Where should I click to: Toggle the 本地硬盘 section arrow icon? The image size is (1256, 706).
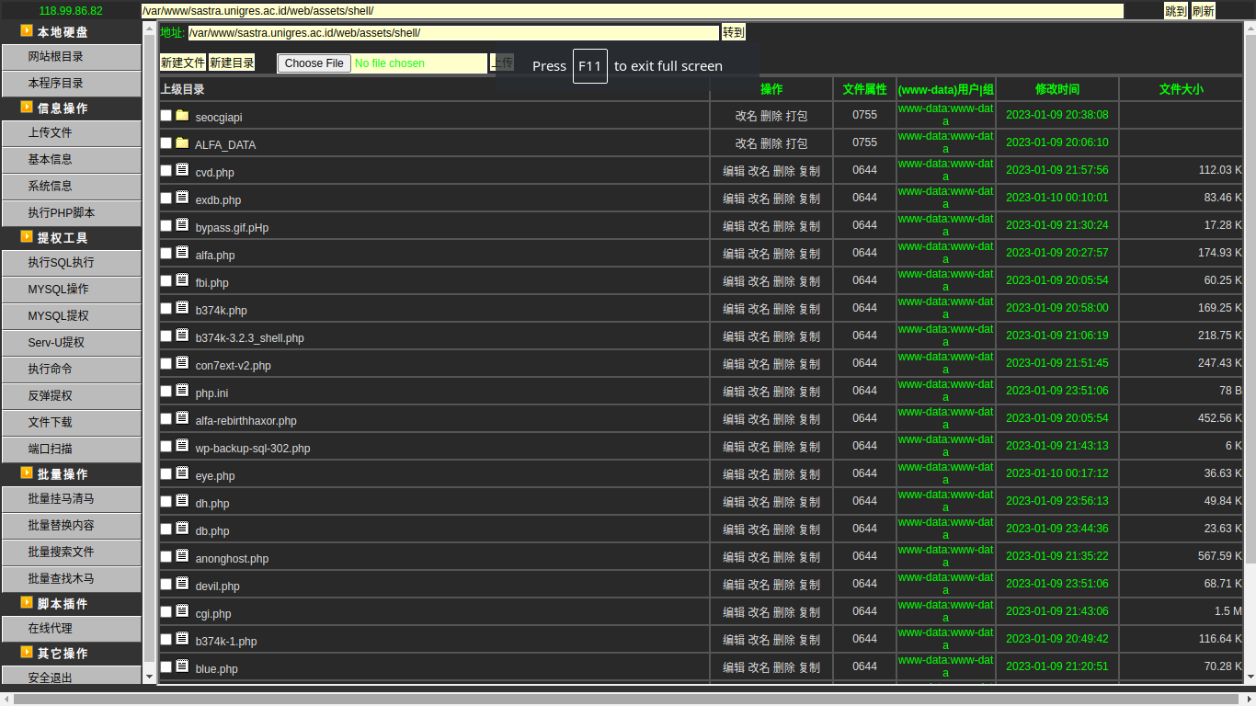[x=27, y=30]
